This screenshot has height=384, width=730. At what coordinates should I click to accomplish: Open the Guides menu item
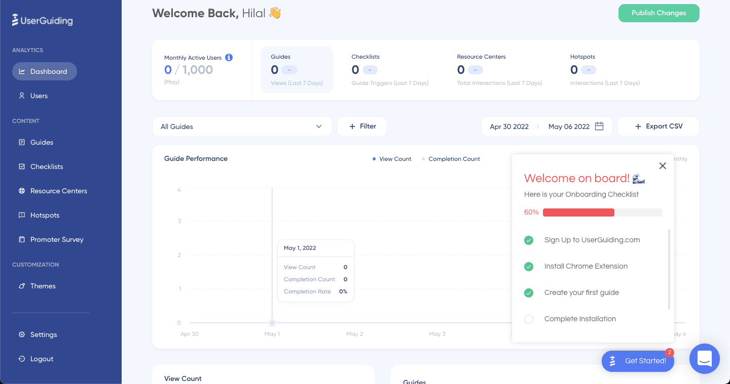[x=42, y=142]
